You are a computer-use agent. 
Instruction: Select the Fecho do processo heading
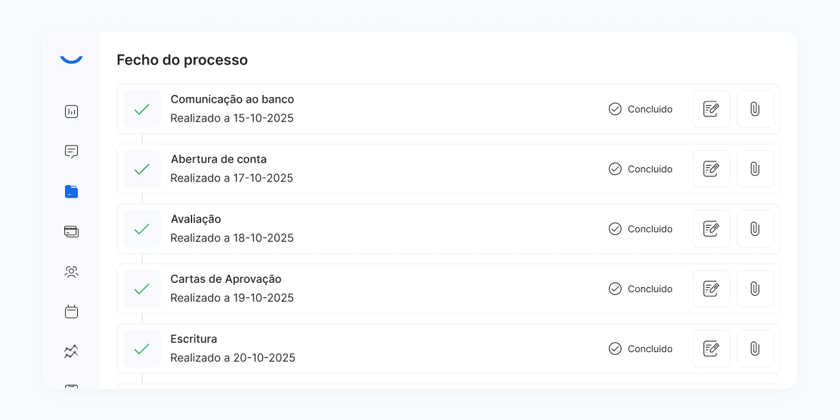coord(182,60)
